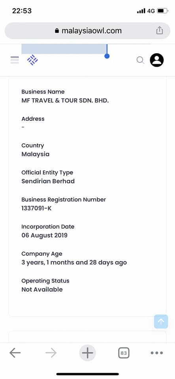
Task: Tap the Sendirian Berhad entity type text
Action: [x=48, y=181]
